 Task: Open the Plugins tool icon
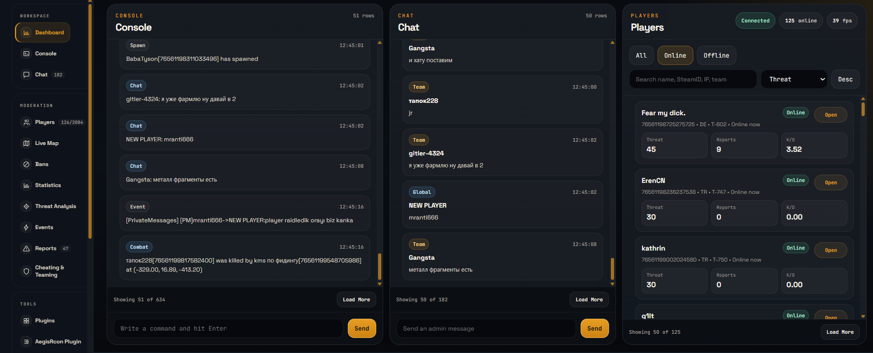(x=27, y=321)
